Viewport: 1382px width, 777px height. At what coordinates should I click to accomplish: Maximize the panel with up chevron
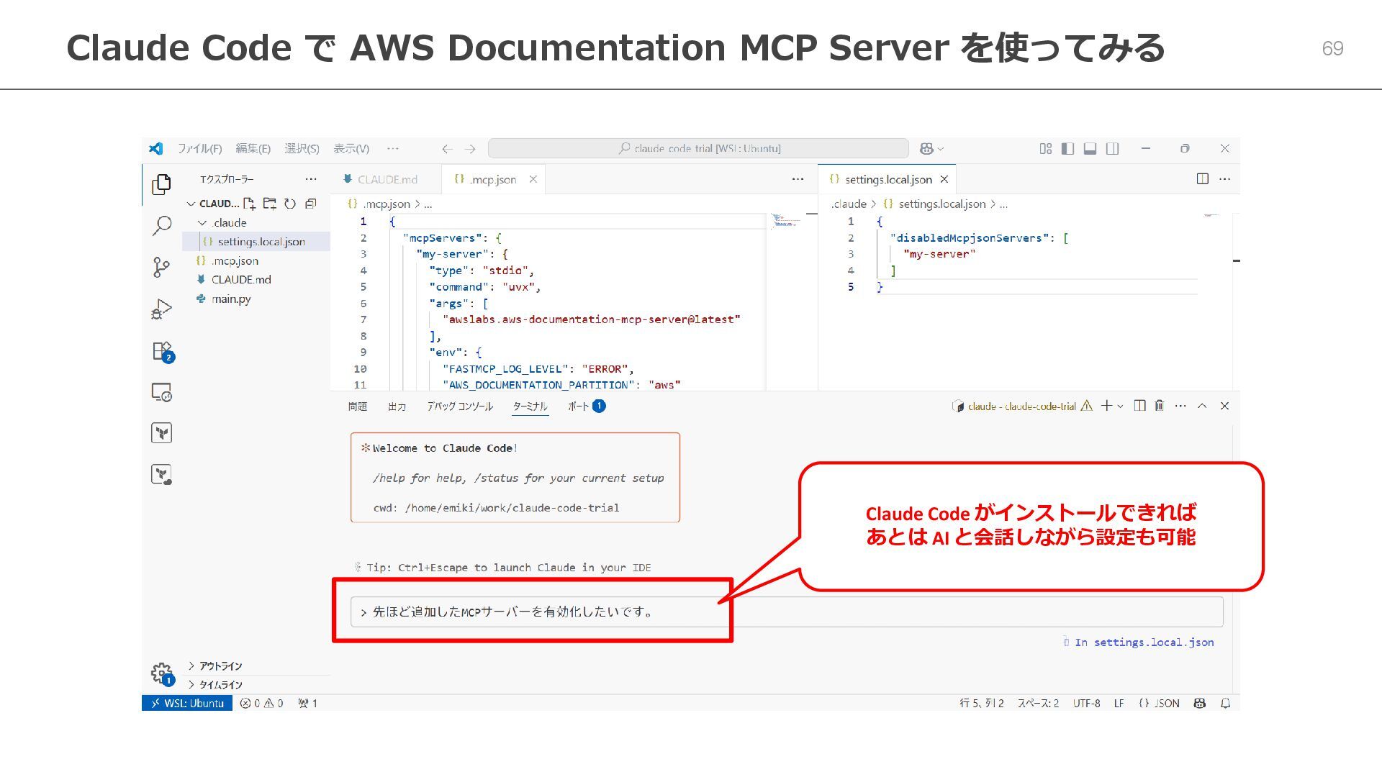[x=1202, y=406]
